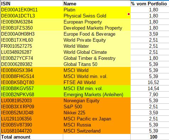Click the IE00B0M63284 cell
The image size is (169, 140).
32,22
